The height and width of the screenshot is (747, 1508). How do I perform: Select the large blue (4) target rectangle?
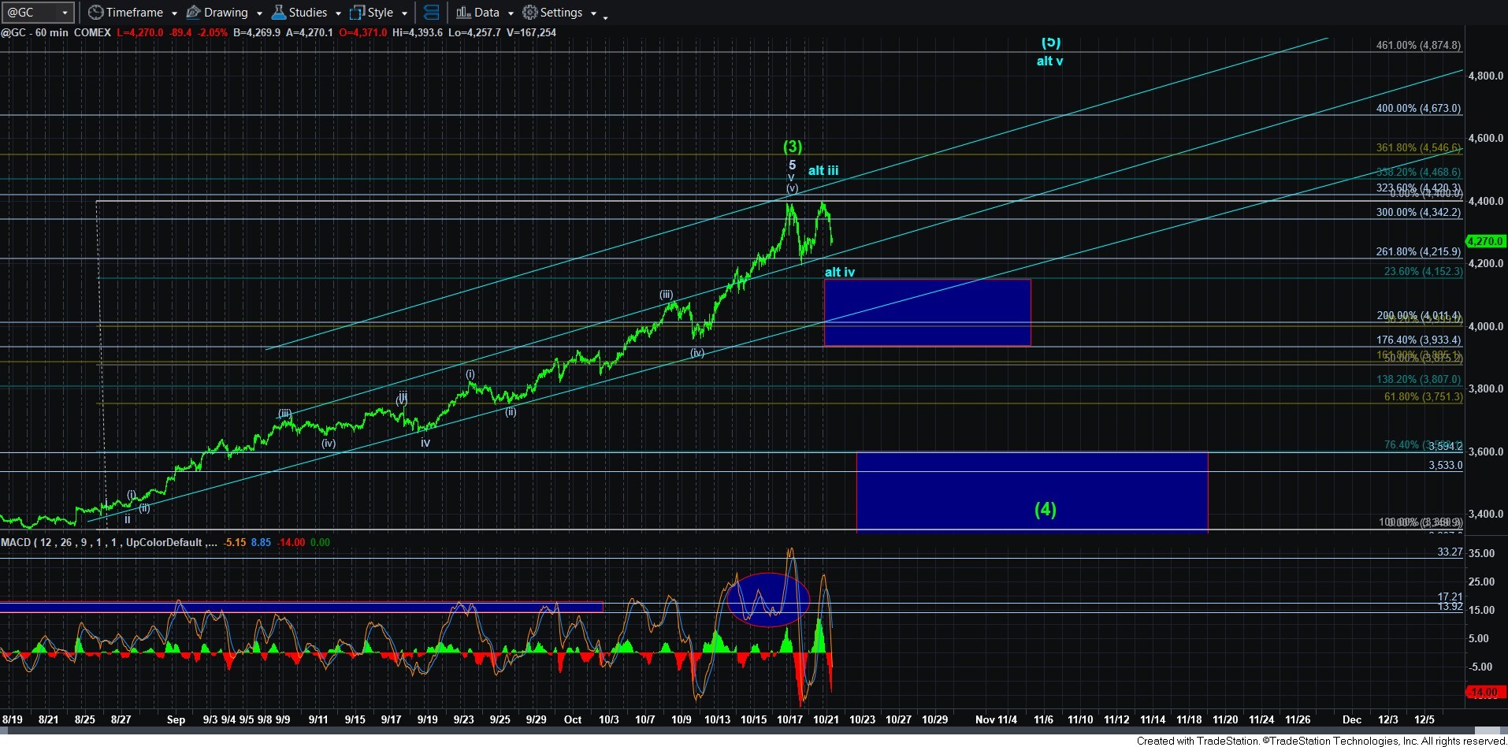click(1031, 492)
